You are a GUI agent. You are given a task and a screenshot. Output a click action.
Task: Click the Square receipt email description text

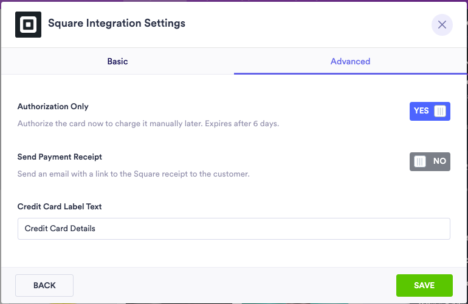pos(134,174)
